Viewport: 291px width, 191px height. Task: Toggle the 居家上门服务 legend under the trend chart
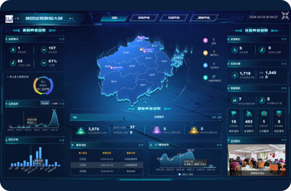[x=186, y=174]
